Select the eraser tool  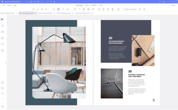[x=103, y=9]
